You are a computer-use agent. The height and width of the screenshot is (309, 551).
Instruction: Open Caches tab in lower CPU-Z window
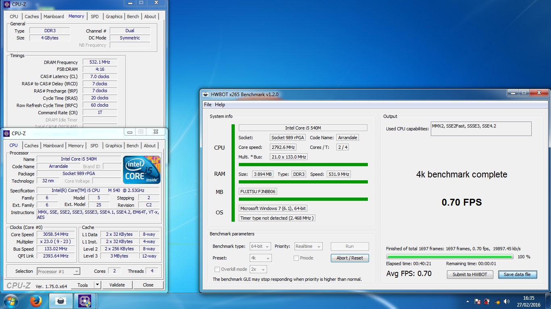(31, 146)
